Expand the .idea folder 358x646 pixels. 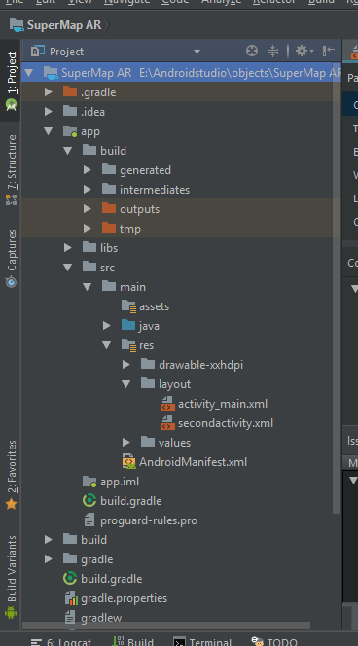(49, 112)
